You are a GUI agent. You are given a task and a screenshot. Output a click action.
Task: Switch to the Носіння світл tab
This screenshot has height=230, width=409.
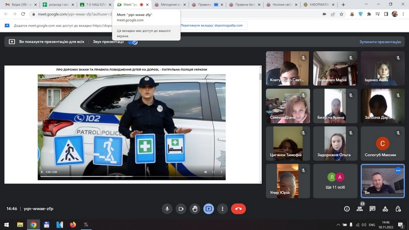point(282,5)
